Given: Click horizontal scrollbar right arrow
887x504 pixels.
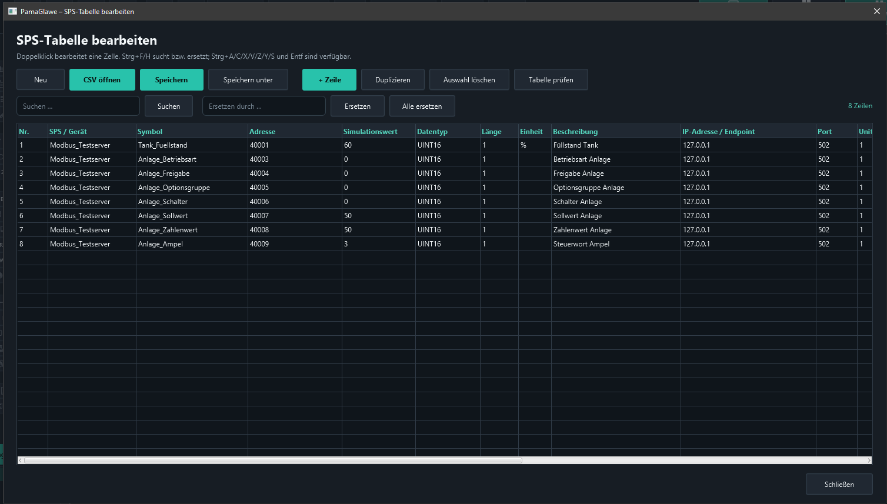Looking at the screenshot, I should (869, 460).
